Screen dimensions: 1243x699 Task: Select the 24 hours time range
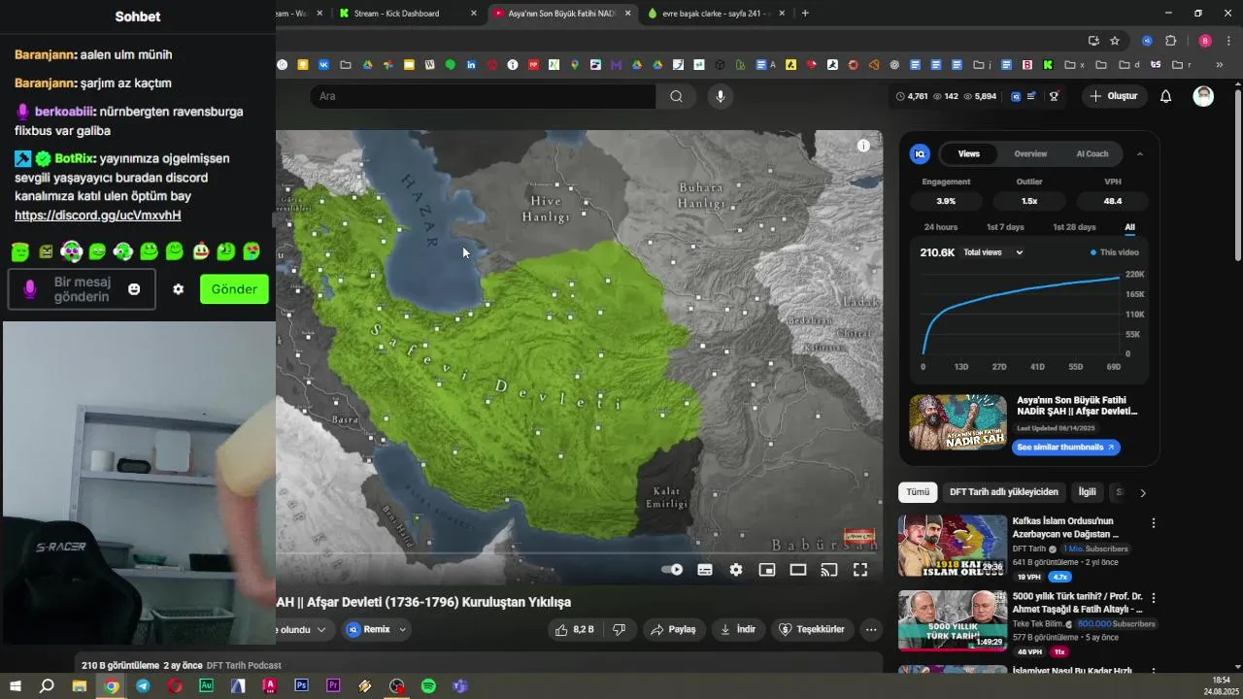[941, 227]
